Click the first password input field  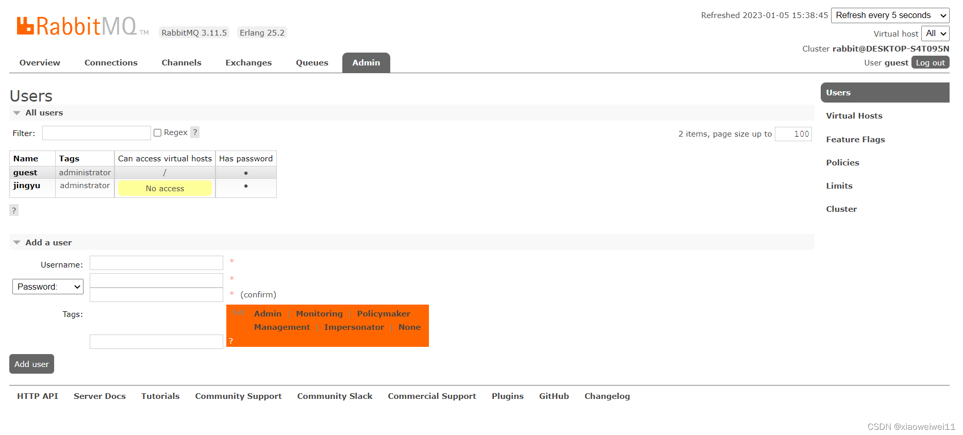coord(156,280)
